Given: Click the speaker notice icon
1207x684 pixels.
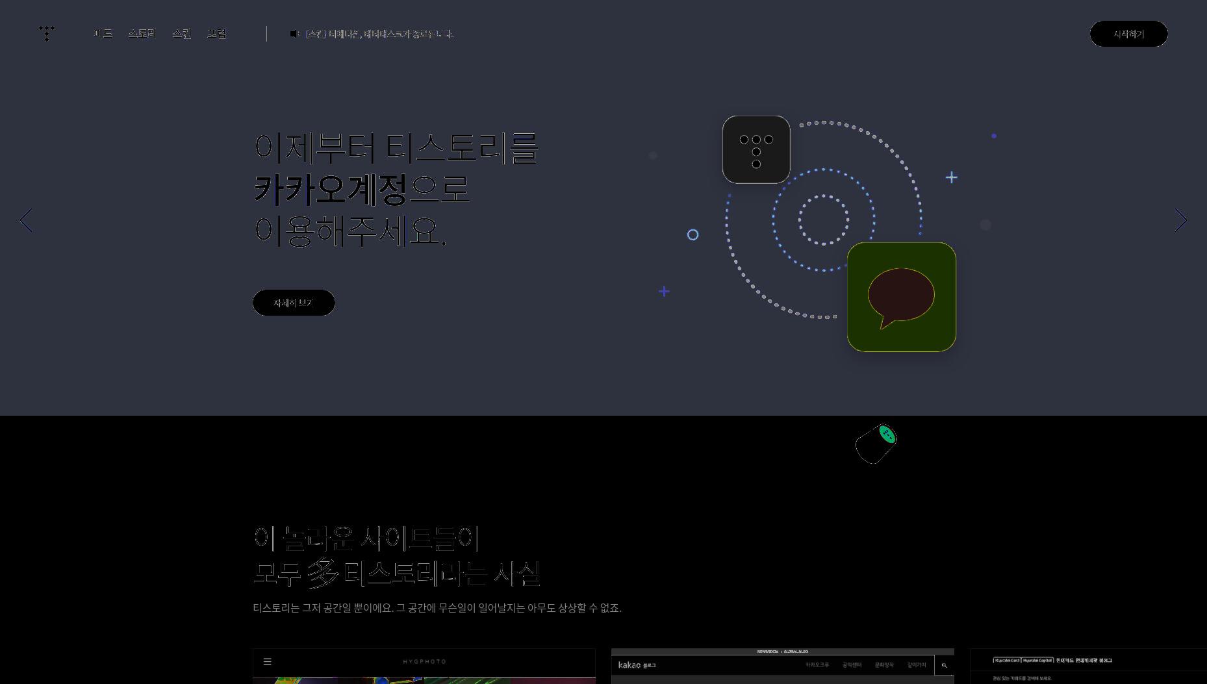Looking at the screenshot, I should (295, 34).
